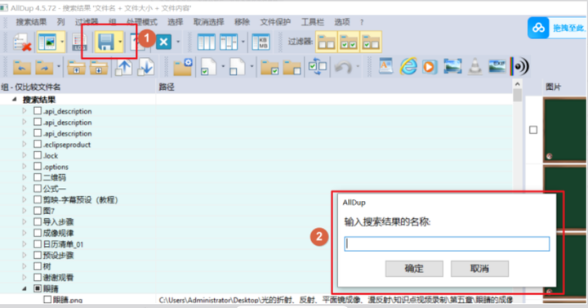The height and width of the screenshot is (308, 588).
Task: Click the 拖拽至此 cloud widget label
Action: [x=569, y=28]
